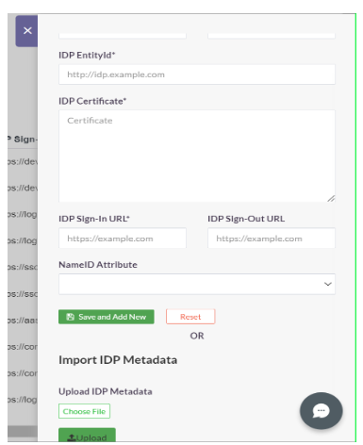Open the NameID Attribute select box
This screenshot has height=445, width=363.
[x=197, y=284]
